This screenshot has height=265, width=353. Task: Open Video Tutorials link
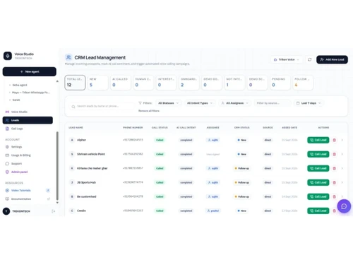point(21,190)
